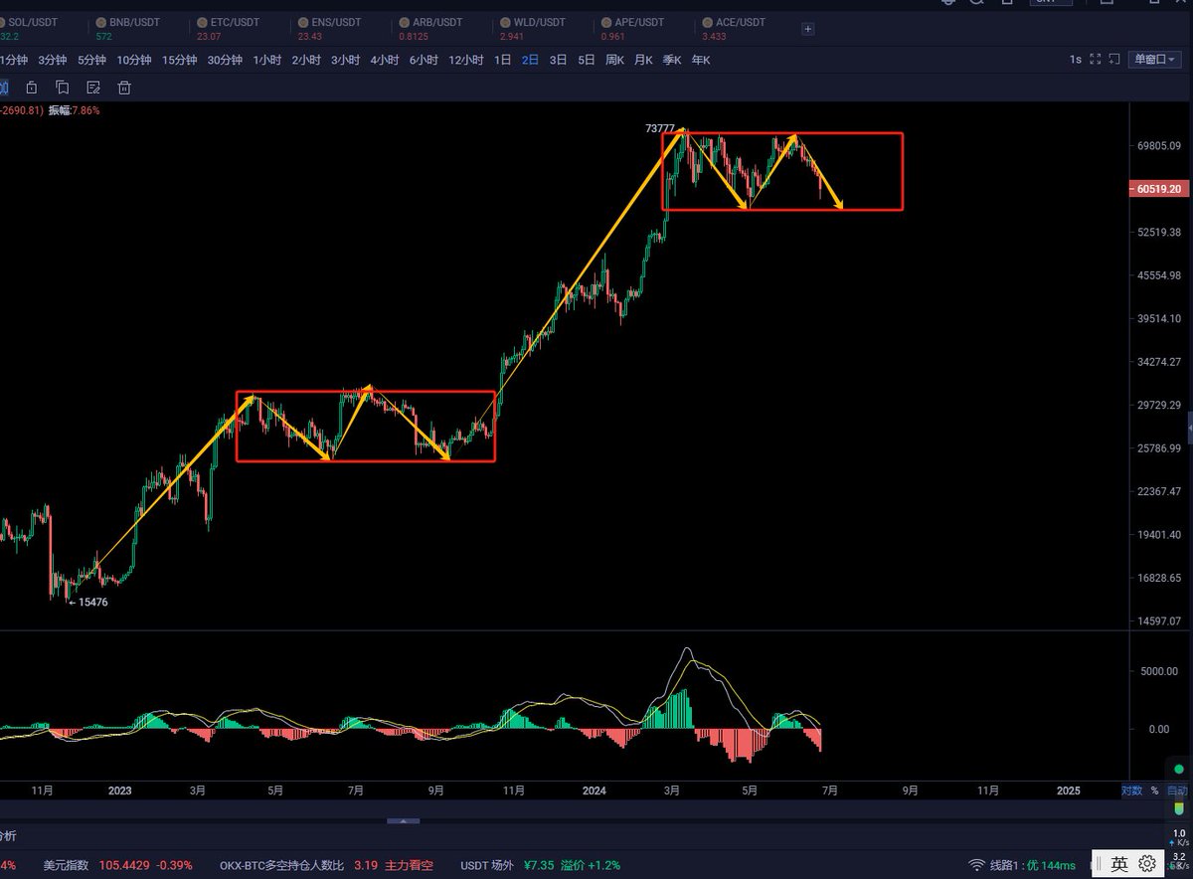Click the 2024 time axis label
1193x879 pixels.
[x=594, y=791]
